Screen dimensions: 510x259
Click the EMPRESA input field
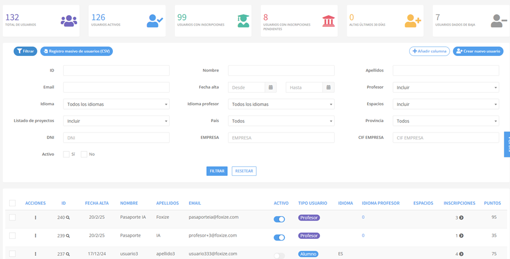point(281,137)
